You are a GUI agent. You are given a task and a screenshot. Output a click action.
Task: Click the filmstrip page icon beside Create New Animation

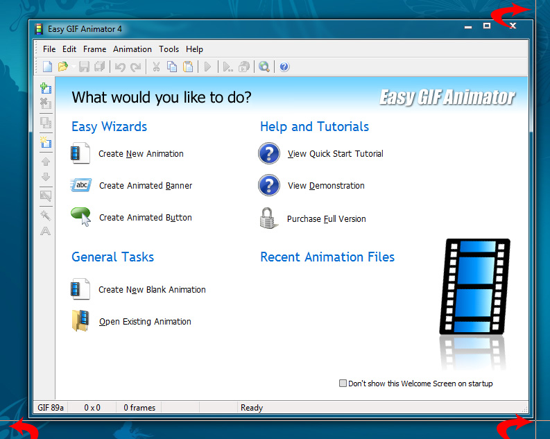point(80,153)
